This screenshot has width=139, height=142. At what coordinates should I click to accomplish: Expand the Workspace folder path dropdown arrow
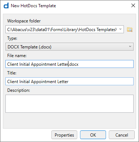(x=121, y=29)
